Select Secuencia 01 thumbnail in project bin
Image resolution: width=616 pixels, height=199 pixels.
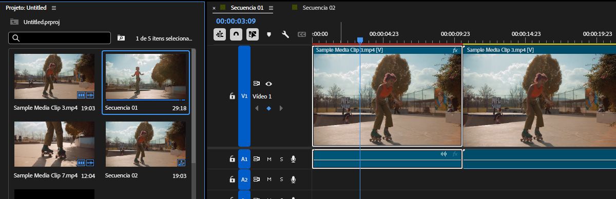146,76
